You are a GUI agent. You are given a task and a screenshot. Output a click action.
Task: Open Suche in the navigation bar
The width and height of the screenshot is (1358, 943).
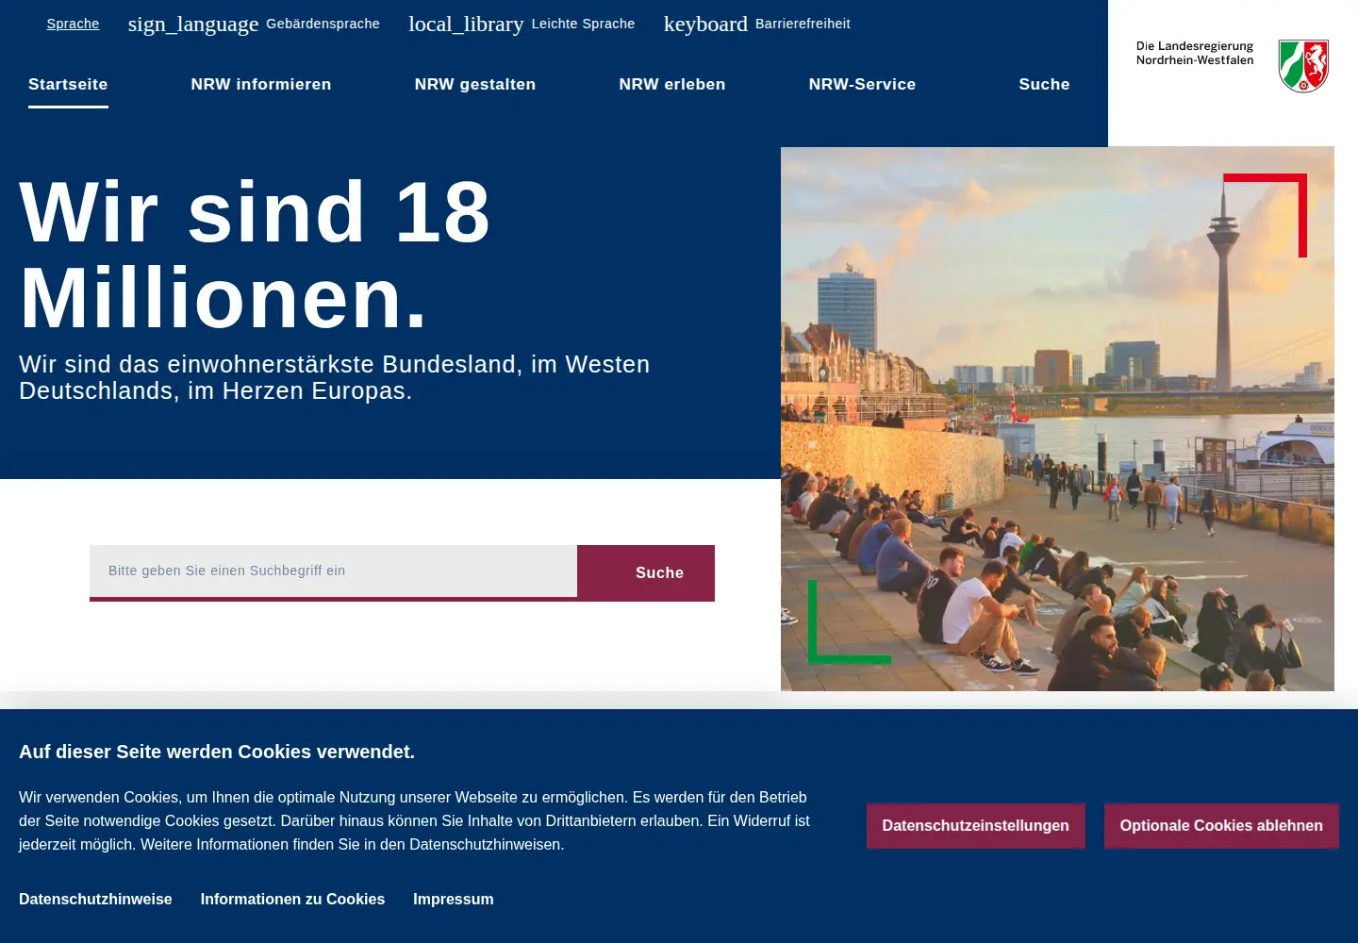click(1044, 84)
